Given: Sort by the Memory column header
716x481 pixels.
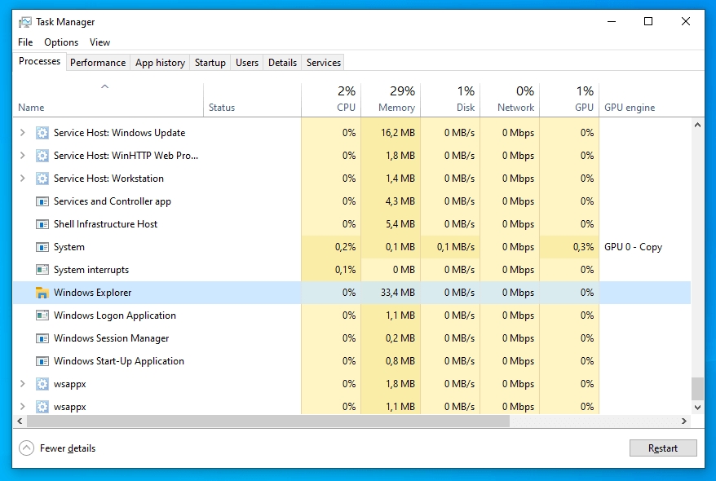Looking at the screenshot, I should pos(391,100).
